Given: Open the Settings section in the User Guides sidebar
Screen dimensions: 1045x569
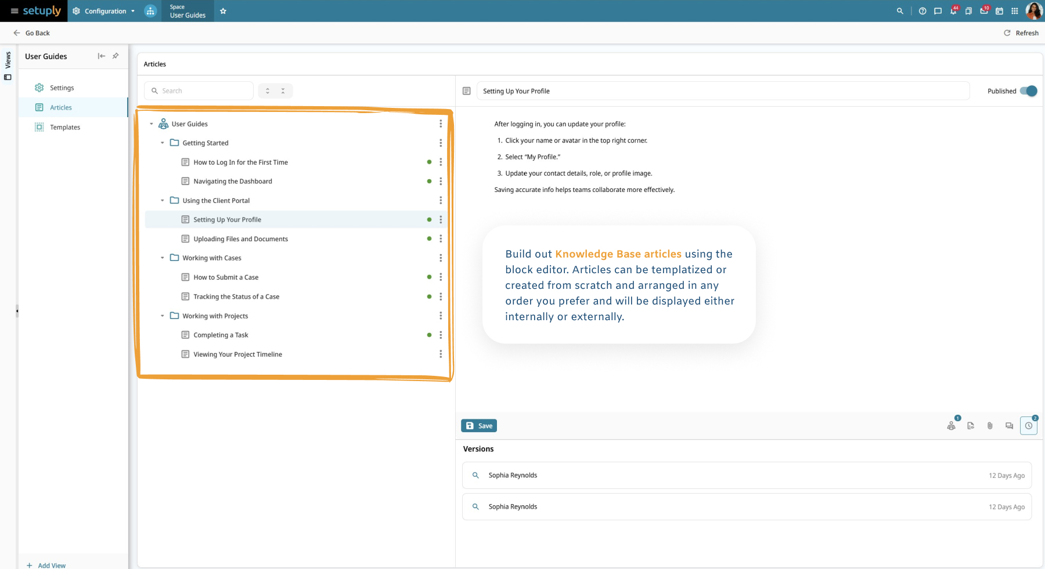Looking at the screenshot, I should click(x=62, y=88).
